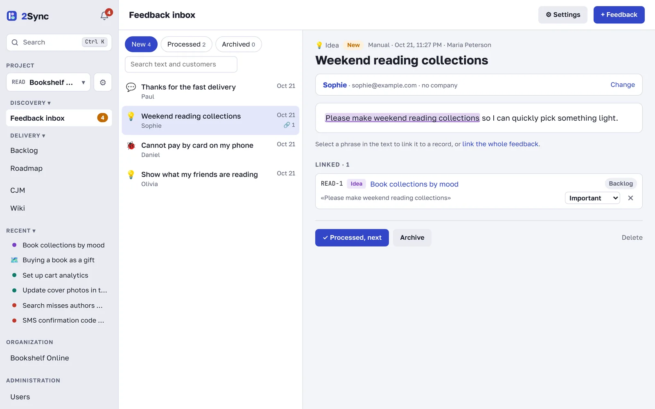Click the bug icon on Cannot pay by card

[x=131, y=145]
